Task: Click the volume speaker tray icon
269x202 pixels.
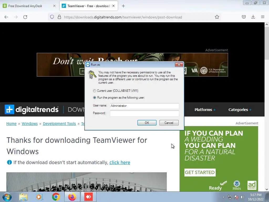Action: pos(242,197)
